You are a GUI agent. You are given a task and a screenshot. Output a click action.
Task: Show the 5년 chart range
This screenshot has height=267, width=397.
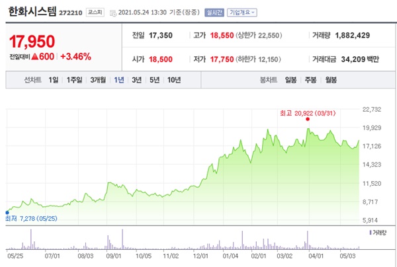coord(154,80)
